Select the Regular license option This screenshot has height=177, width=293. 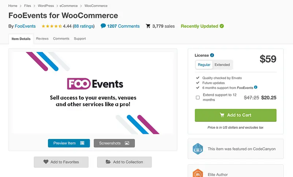point(204,65)
